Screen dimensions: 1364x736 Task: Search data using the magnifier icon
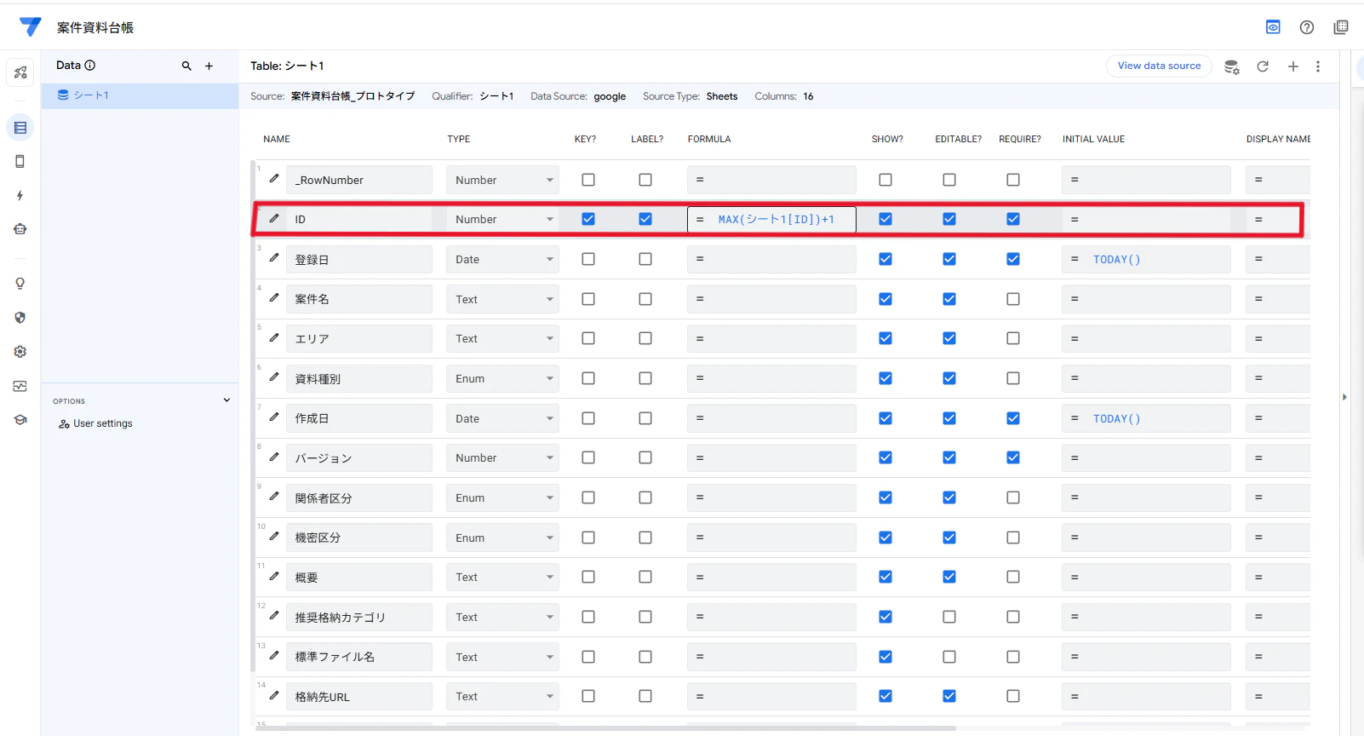click(186, 66)
